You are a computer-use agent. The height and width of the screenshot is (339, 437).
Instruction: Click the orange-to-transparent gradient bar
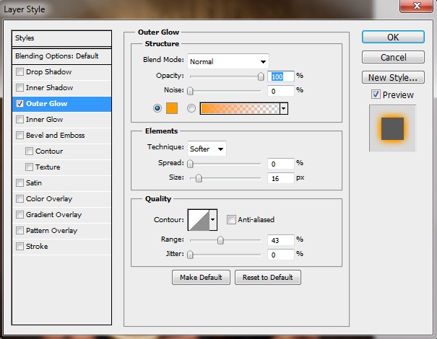tap(240, 108)
